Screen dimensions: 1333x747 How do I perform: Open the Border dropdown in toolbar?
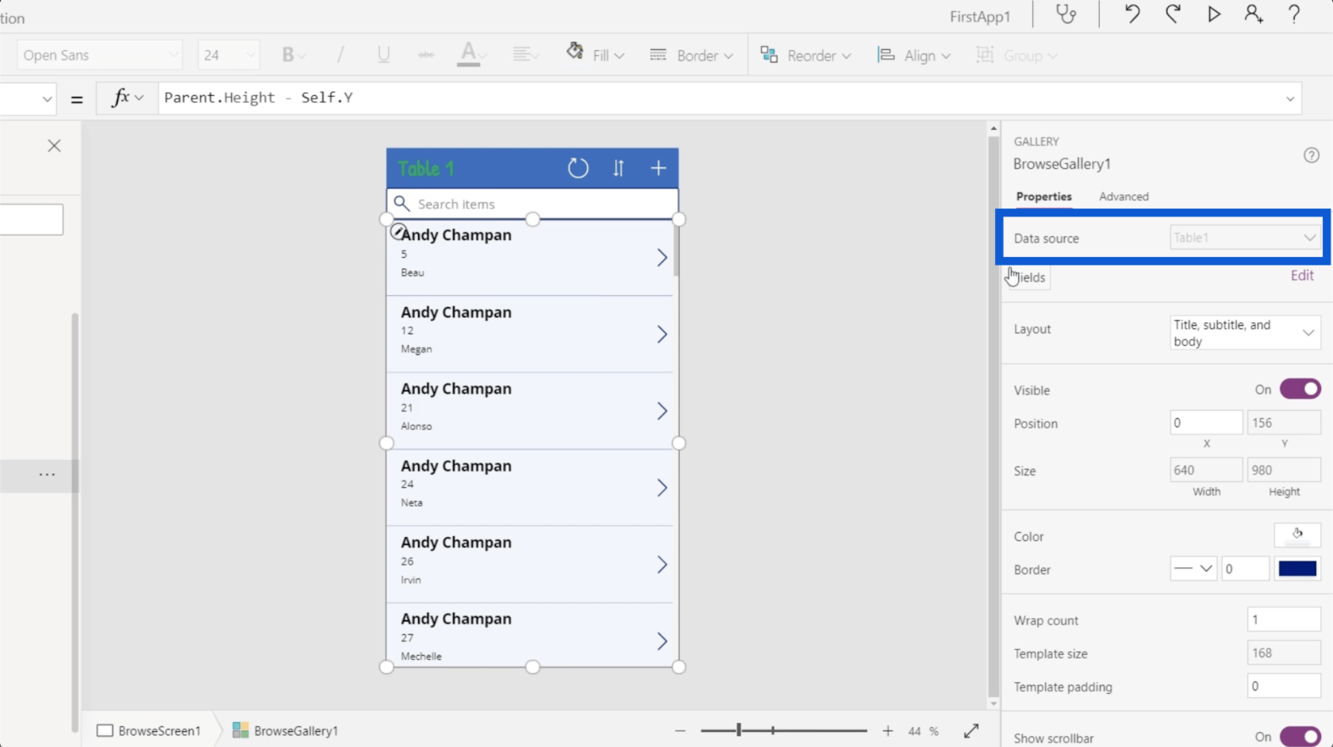point(691,55)
